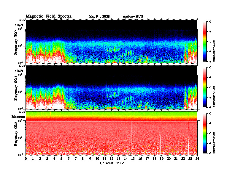
Task: Click the "station=HUS" label
Action: [x=133, y=16]
